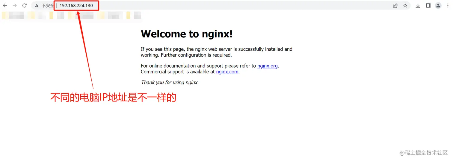Go back to the previous page
This screenshot has height=161, width=453.
pyautogui.click(x=5, y=5)
